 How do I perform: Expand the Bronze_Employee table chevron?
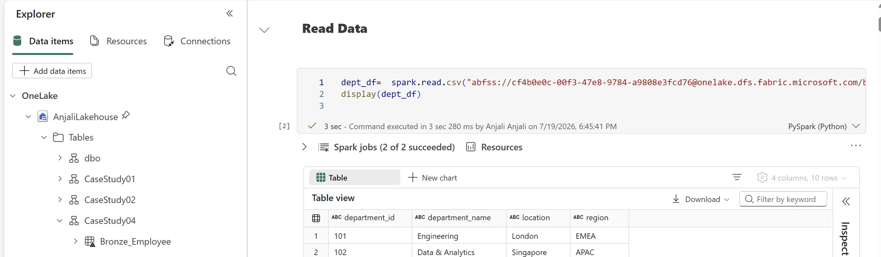[x=76, y=241]
